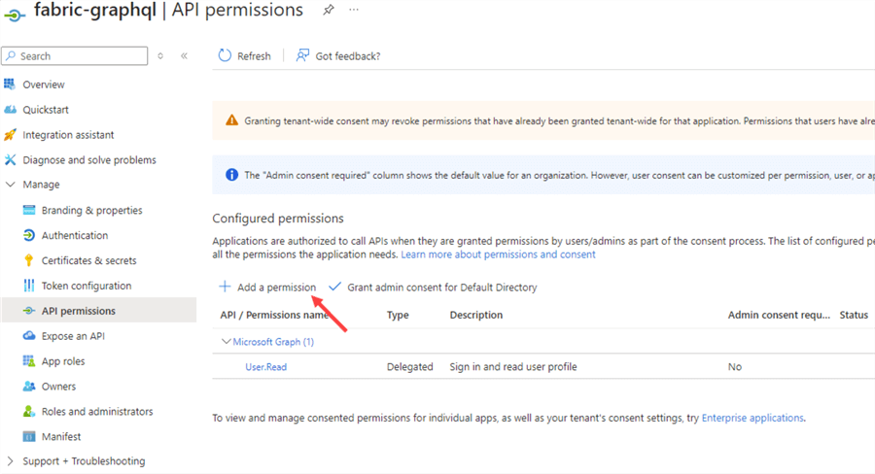
Task: Click the Got feedback icon
Action: click(x=303, y=56)
